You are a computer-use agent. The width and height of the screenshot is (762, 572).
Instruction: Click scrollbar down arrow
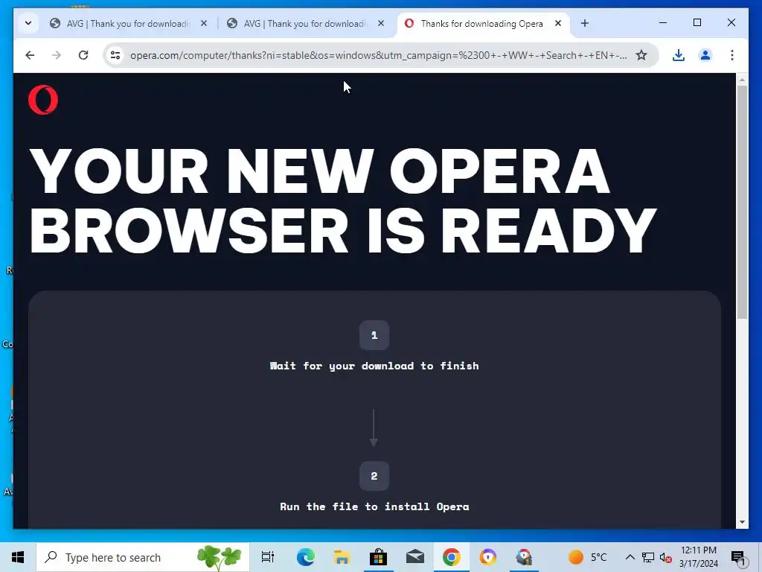[742, 522]
